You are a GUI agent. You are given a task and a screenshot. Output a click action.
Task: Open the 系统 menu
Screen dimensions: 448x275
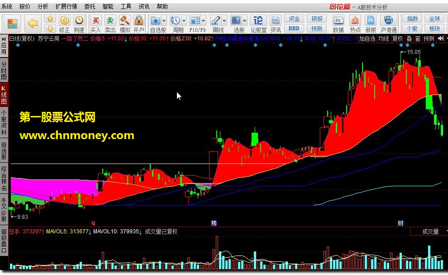pos(6,6)
